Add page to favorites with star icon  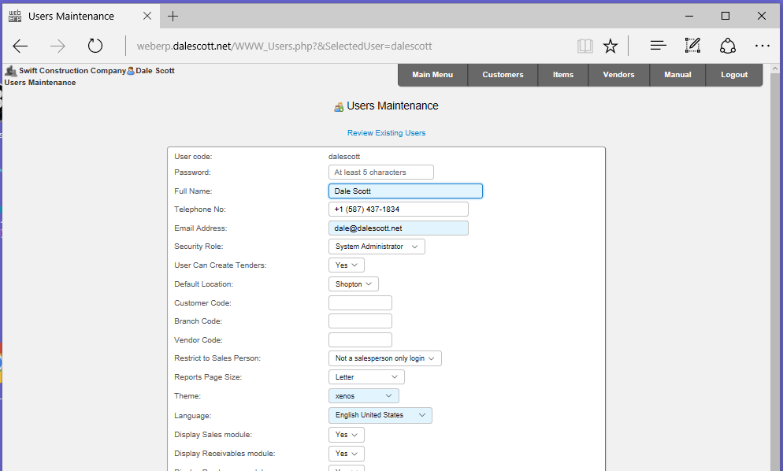point(610,46)
